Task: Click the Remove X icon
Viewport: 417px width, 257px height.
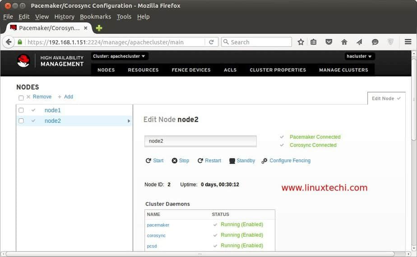Action: (28, 97)
